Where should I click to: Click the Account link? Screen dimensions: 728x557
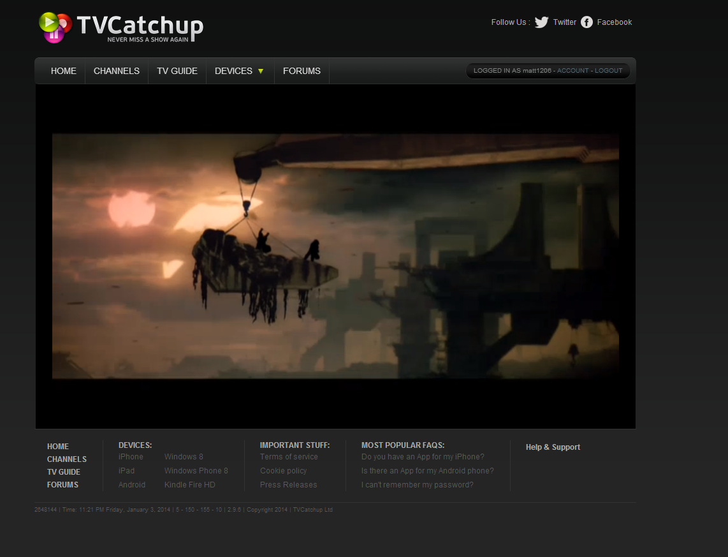572,71
